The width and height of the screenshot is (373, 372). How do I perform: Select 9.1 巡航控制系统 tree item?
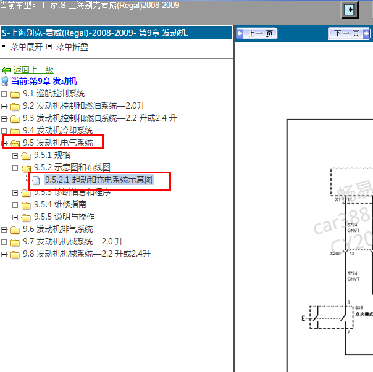pos(54,94)
